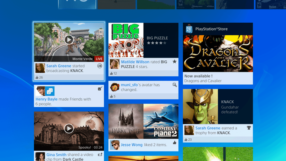This screenshot has width=286, height=161.
Task: Play Sarah Greene's live KNACK broadcast
Action: [x=69, y=40]
